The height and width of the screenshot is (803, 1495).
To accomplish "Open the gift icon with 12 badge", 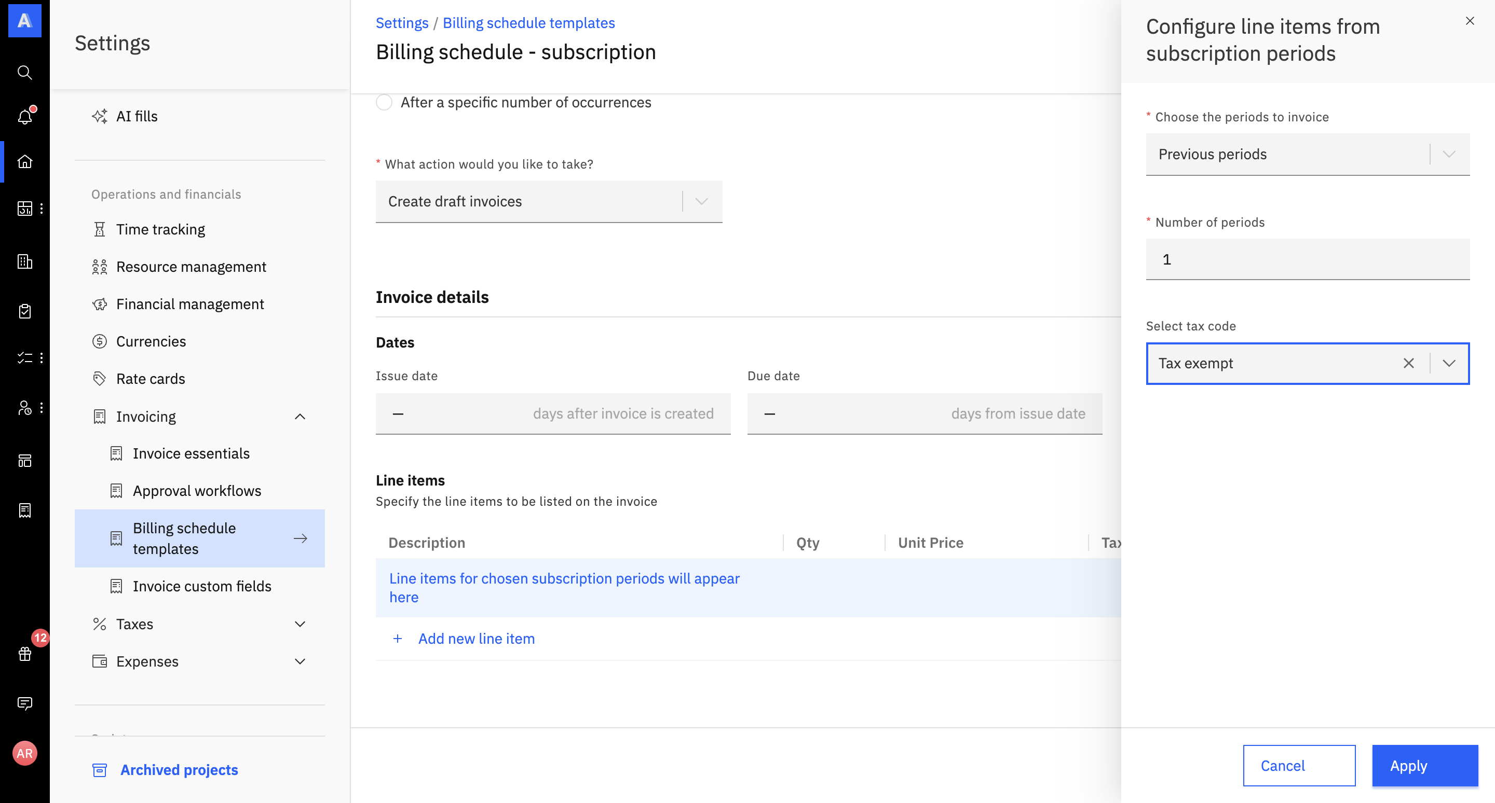I will pos(24,654).
